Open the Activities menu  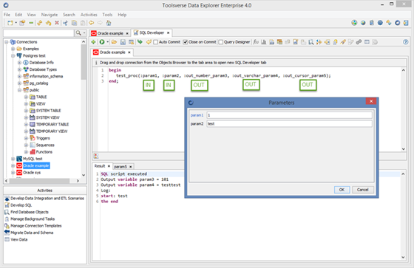click(89, 15)
